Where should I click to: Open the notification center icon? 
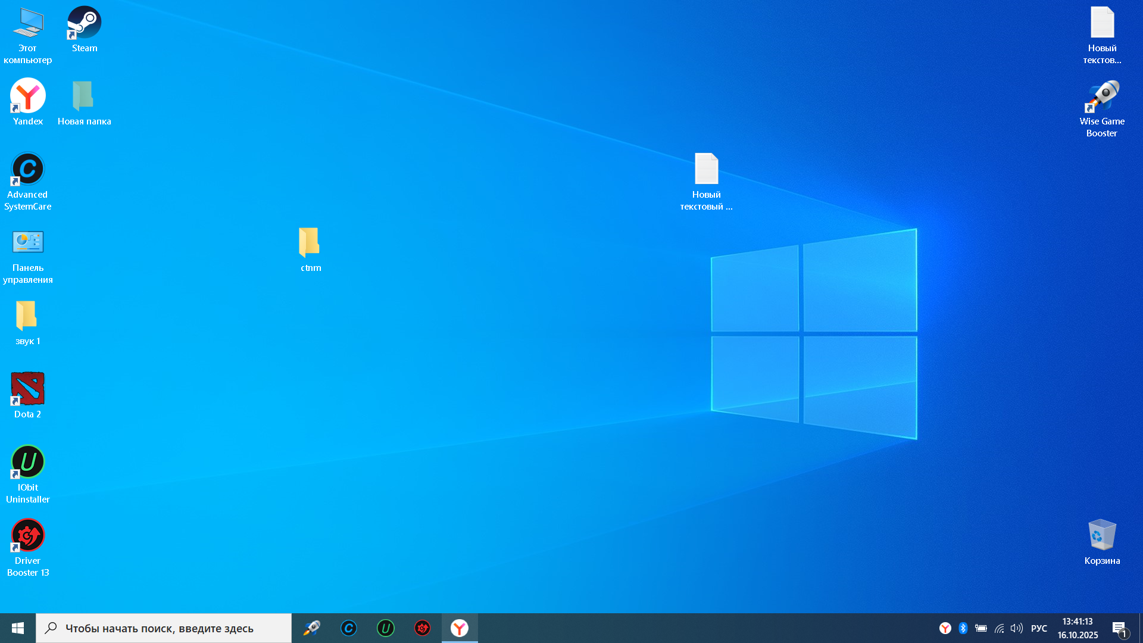(1119, 628)
